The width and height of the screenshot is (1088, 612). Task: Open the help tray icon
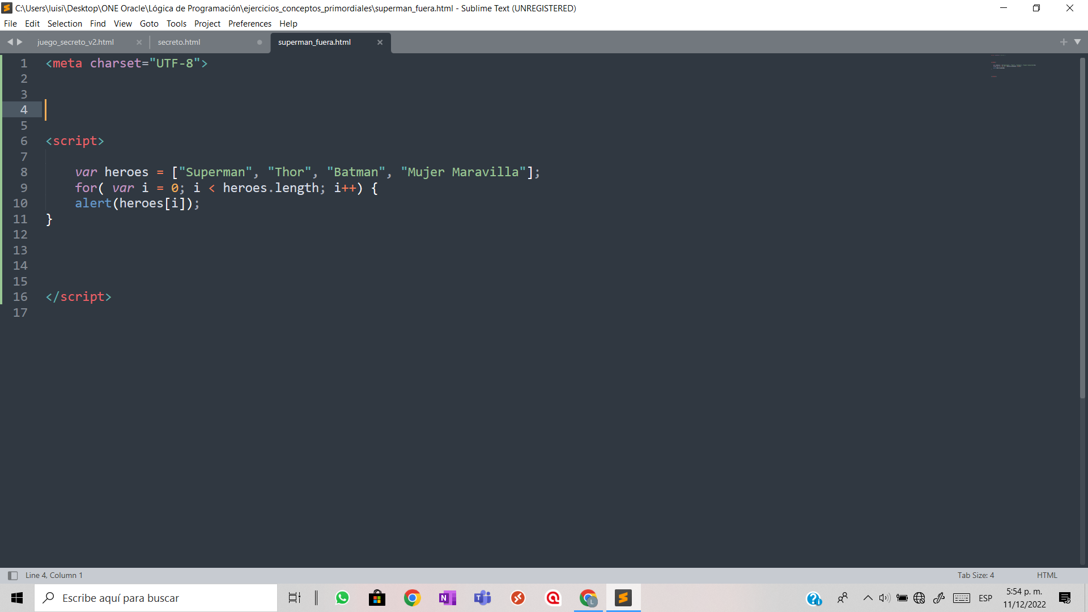pos(814,598)
